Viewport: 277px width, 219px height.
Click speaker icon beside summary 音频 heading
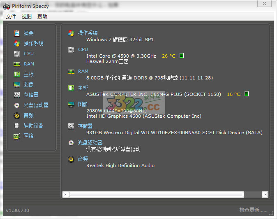pos(71,159)
